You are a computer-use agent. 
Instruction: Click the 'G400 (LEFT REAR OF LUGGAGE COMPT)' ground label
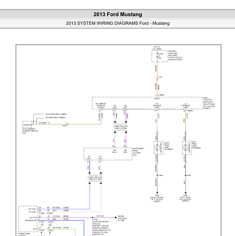(x=185, y=198)
